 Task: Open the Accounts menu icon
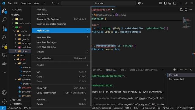[4, 93]
